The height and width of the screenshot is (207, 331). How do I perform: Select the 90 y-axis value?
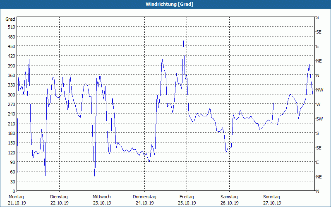click(x=12, y=162)
